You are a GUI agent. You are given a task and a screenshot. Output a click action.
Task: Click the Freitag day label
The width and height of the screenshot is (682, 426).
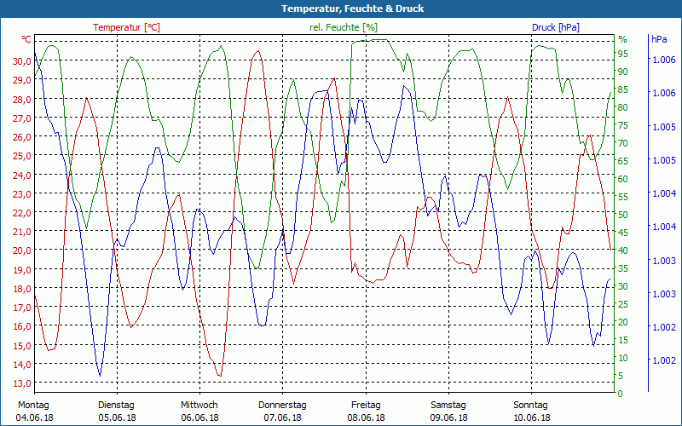coord(366,405)
